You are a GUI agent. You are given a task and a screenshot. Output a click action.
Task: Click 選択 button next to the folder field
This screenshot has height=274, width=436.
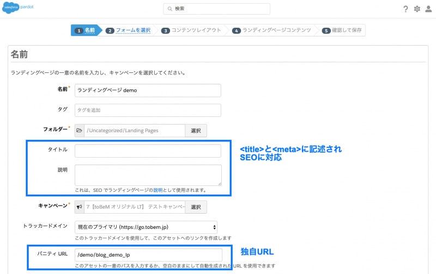click(x=196, y=130)
